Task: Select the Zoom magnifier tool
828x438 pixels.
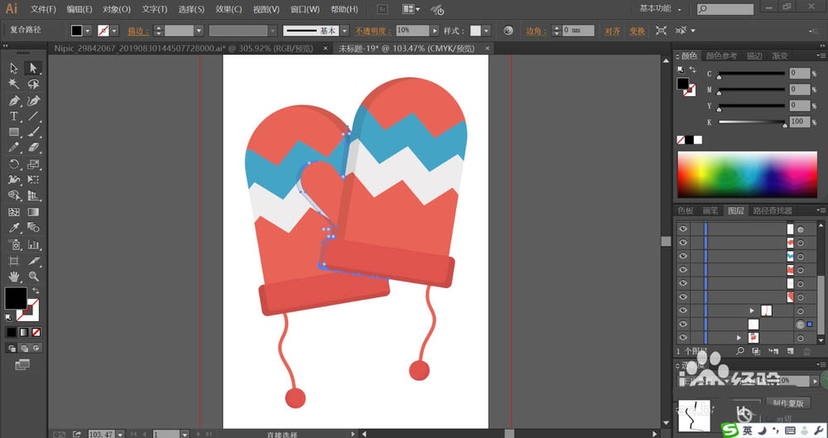Action: 33,277
